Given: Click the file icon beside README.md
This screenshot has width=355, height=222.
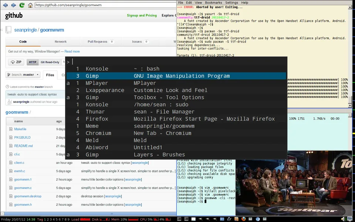Looking at the screenshot, I should coord(11,146).
